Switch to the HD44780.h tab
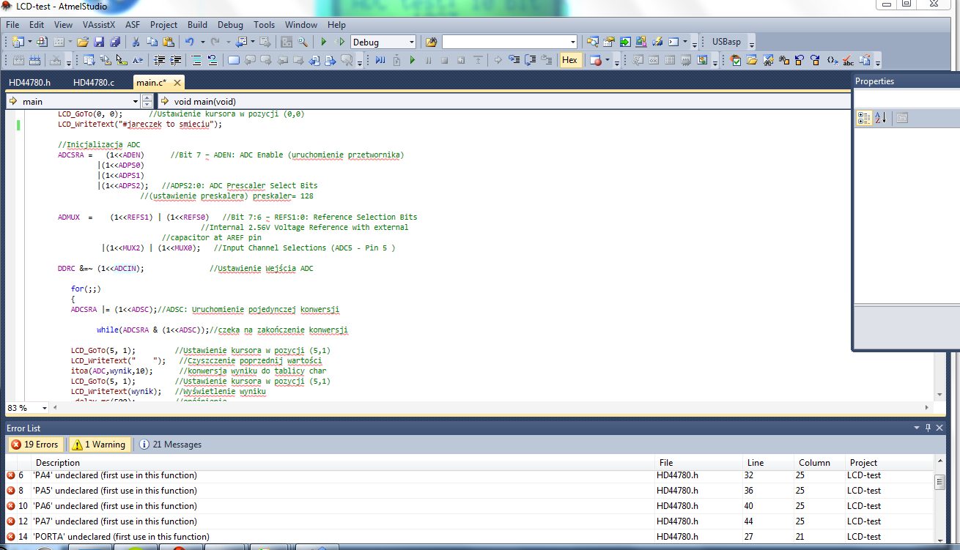The width and height of the screenshot is (960, 550). pos(30,82)
